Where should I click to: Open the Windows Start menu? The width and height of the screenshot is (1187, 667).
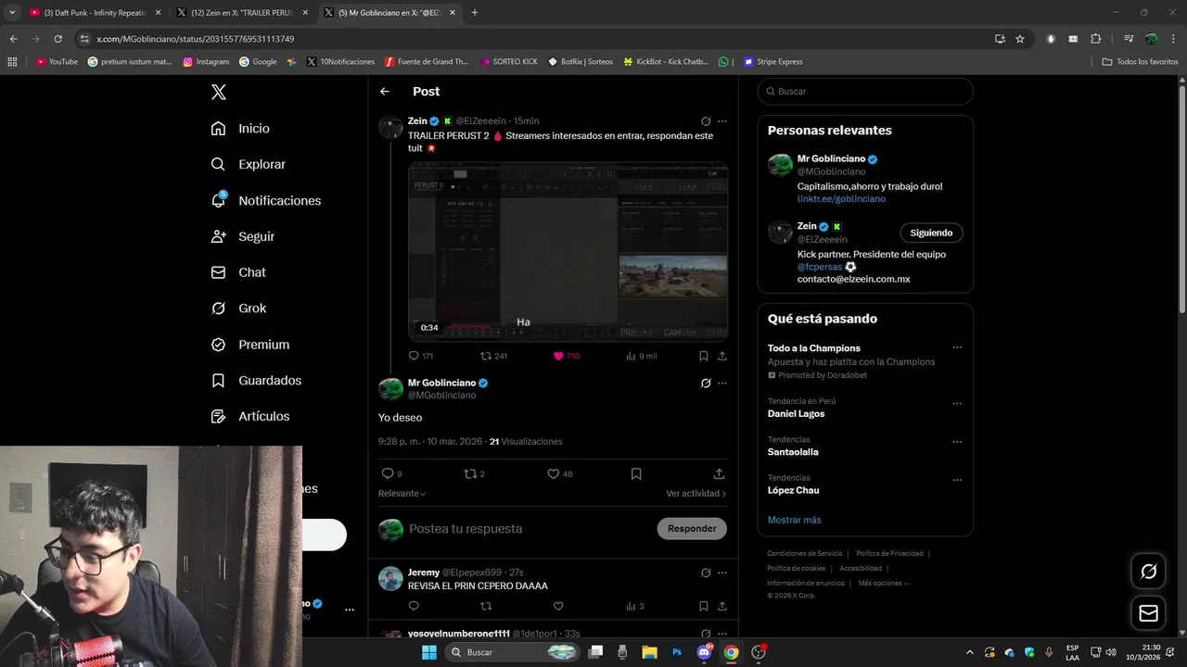[429, 652]
